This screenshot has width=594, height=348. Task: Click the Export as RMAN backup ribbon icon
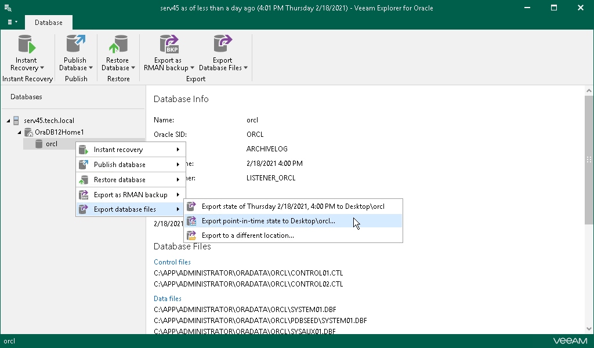(x=169, y=44)
